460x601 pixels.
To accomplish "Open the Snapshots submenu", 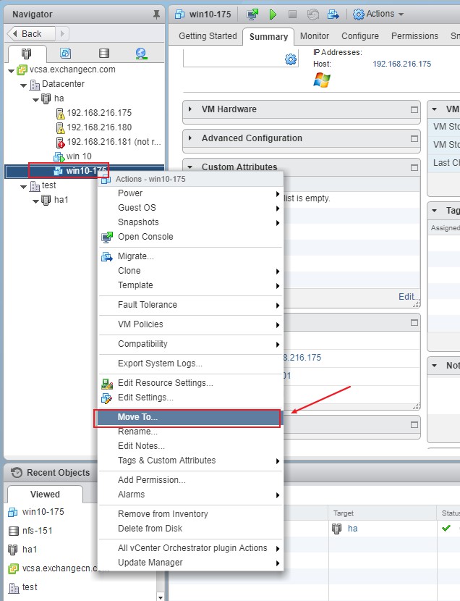I will point(190,222).
